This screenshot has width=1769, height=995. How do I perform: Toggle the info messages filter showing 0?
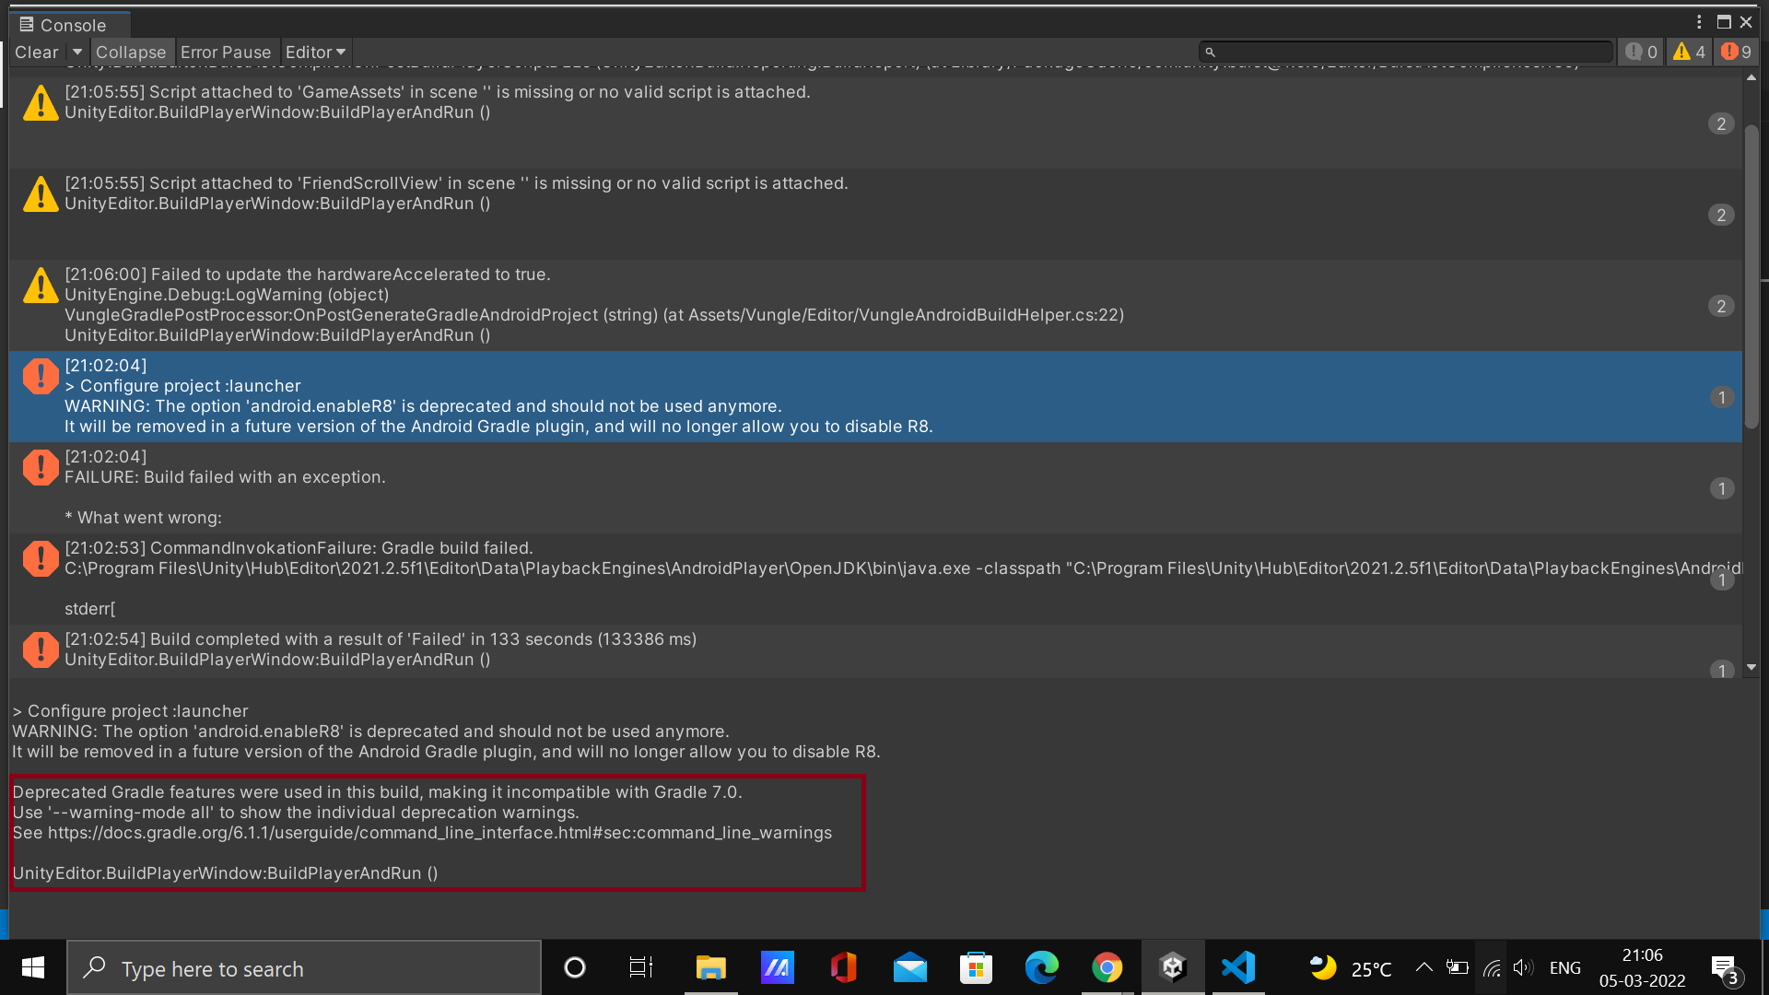pos(1641,53)
